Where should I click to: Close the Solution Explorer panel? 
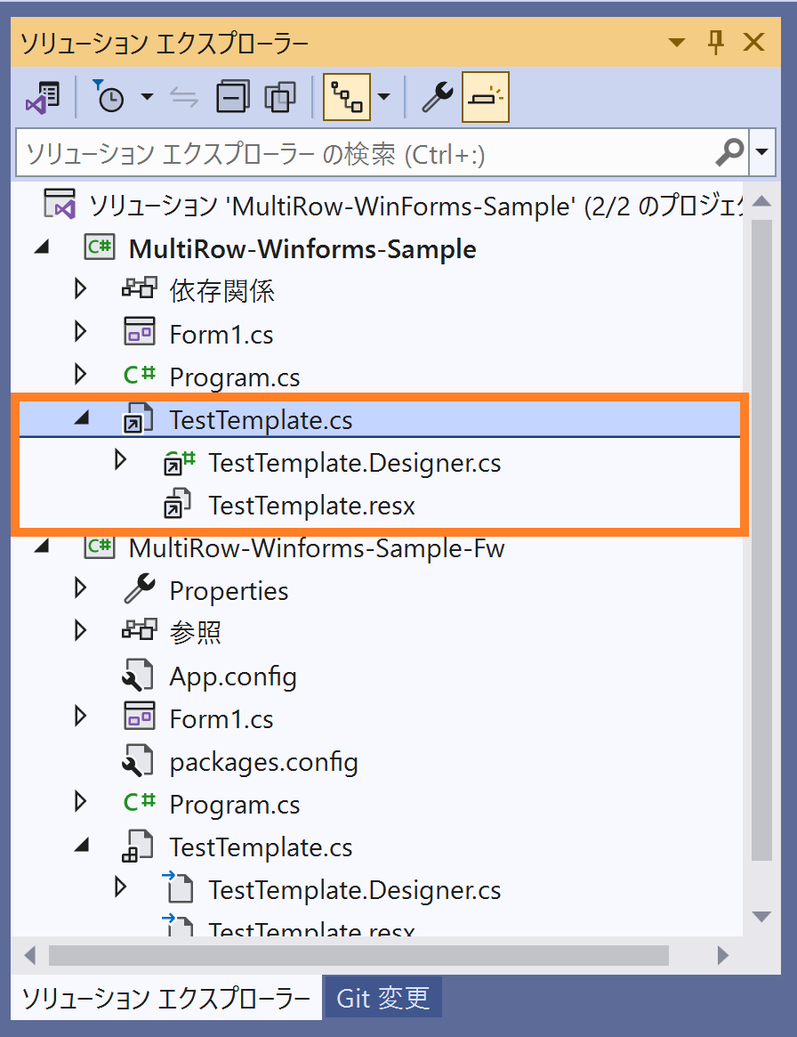[x=754, y=43]
